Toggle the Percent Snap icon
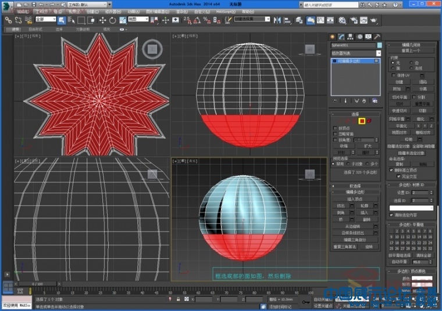This screenshot has height=311, width=442. pyautogui.click(x=207, y=20)
